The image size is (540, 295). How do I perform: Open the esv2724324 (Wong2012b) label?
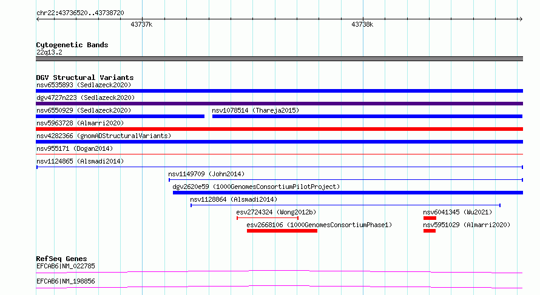tap(276, 212)
